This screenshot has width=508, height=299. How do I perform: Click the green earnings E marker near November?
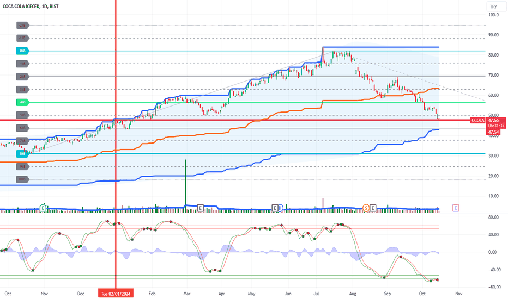pos(43,208)
